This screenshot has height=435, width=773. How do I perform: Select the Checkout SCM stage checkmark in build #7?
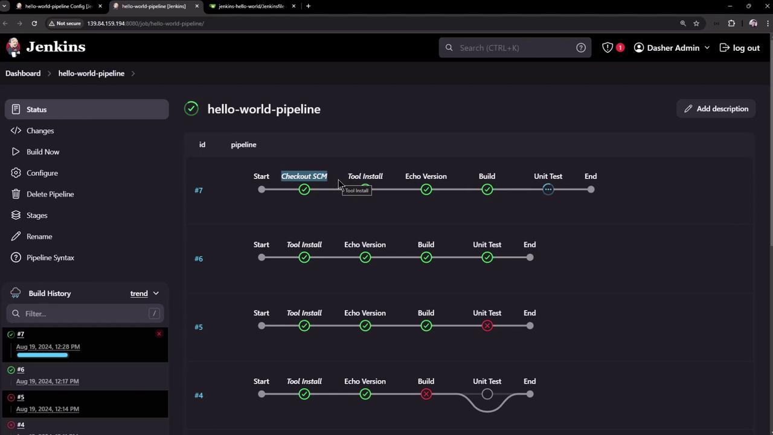coord(304,190)
